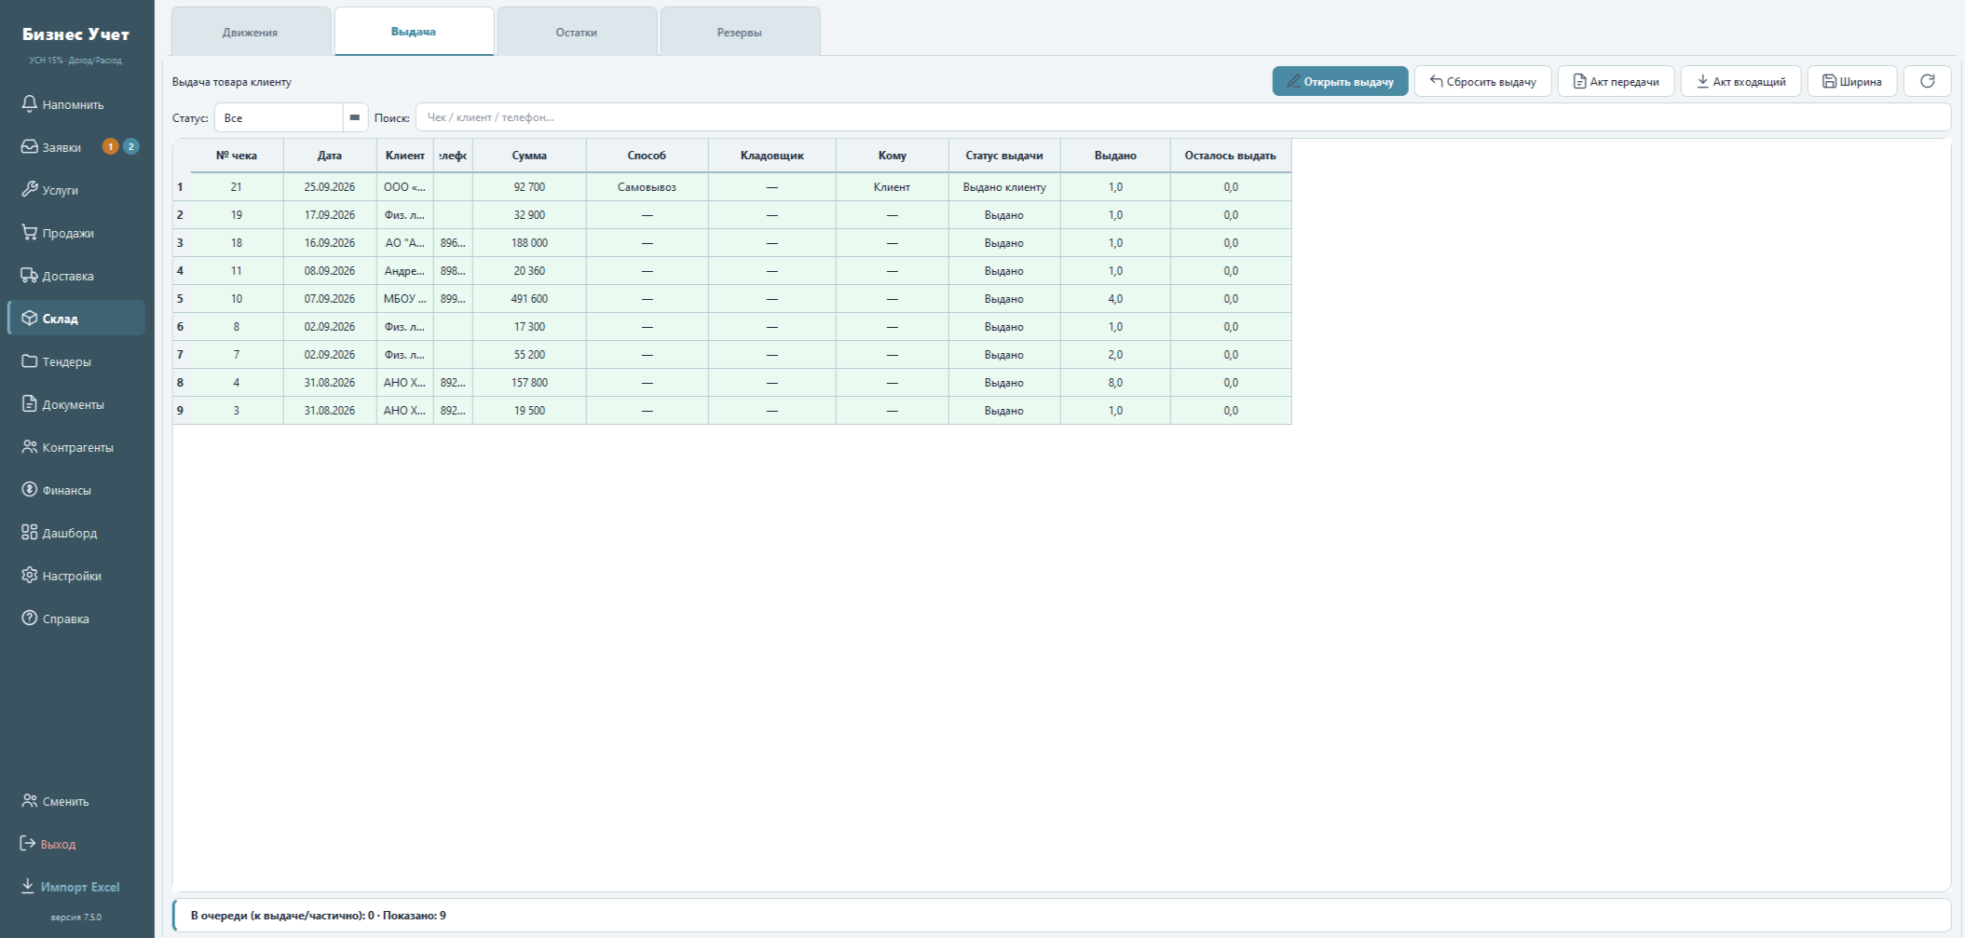Click the truck icon beside Доставка
This screenshot has height=938, width=1965.
coord(30,275)
